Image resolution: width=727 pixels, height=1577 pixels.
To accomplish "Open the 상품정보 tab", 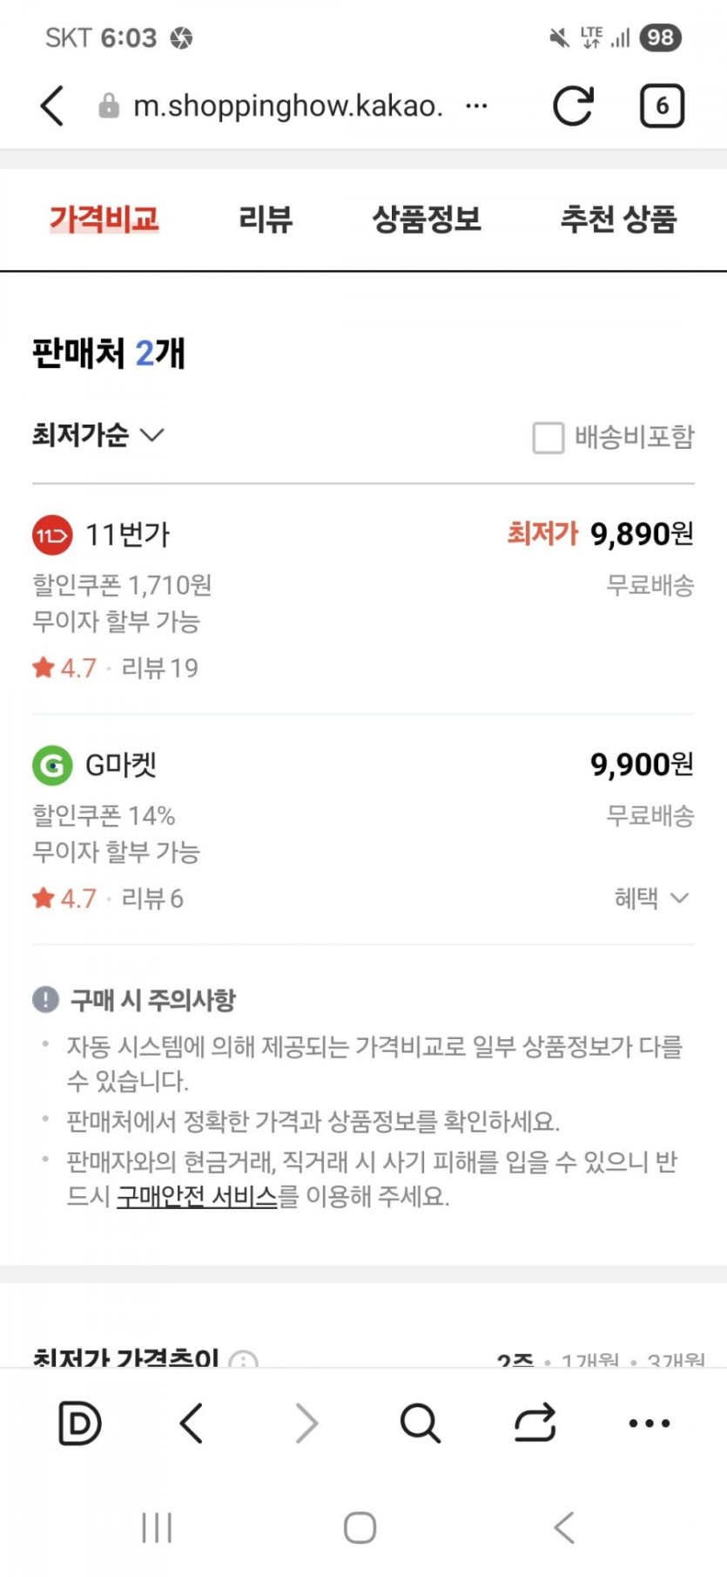I will pos(427,219).
